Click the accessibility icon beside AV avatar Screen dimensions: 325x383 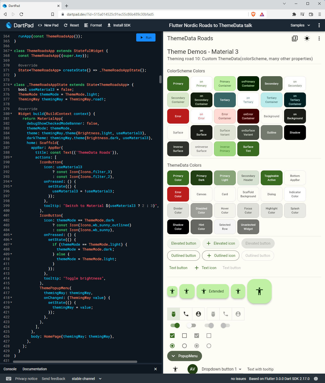[175, 369]
